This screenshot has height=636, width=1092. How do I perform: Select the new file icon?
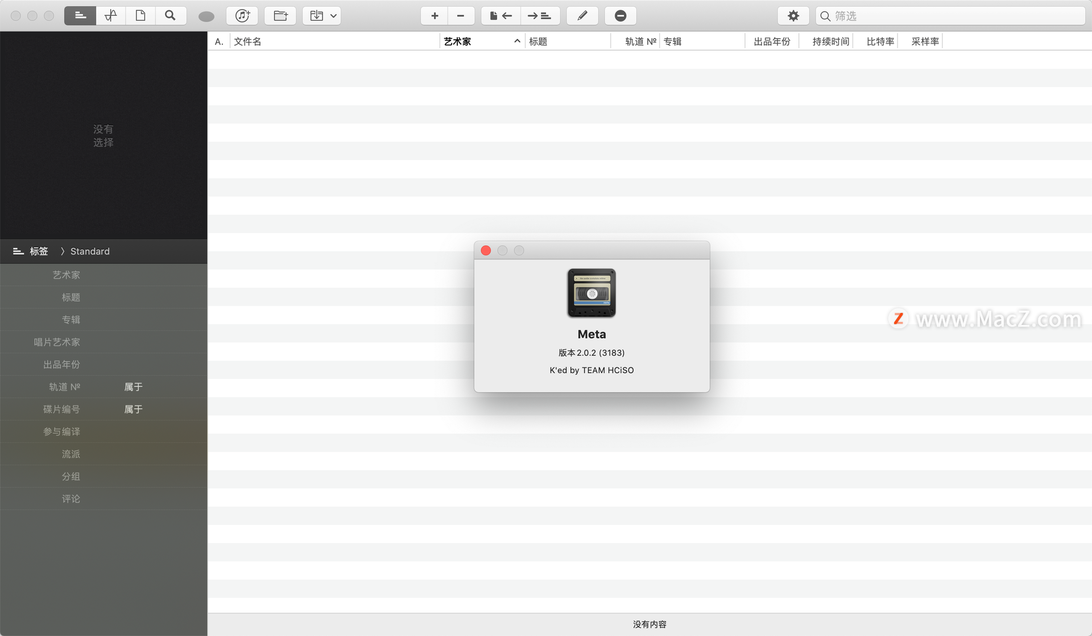tap(139, 15)
